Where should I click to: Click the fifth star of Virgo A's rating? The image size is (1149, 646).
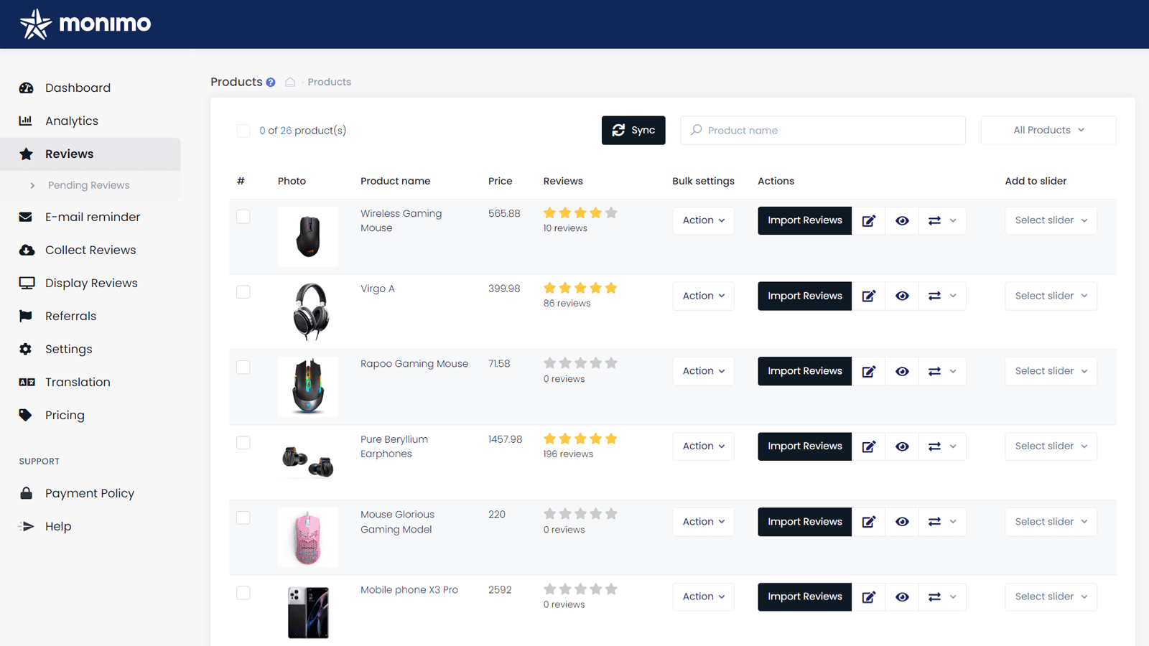[x=610, y=288]
